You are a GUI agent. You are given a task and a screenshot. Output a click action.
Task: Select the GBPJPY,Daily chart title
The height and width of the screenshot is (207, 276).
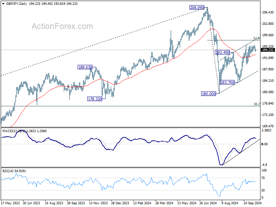click(17, 4)
